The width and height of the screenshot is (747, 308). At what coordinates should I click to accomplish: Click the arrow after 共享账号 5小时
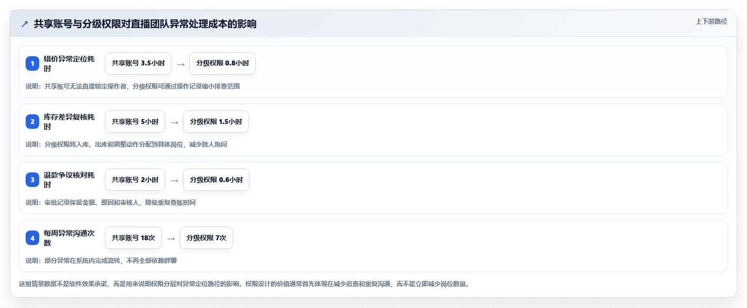click(174, 122)
